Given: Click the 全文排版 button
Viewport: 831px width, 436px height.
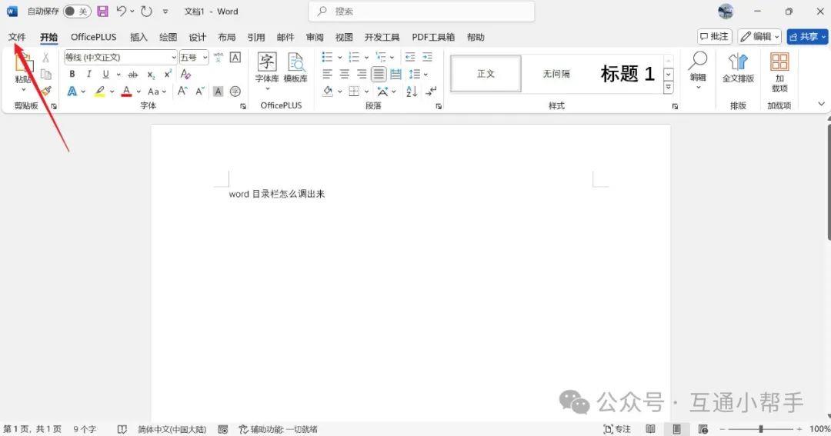Looking at the screenshot, I should (x=738, y=68).
